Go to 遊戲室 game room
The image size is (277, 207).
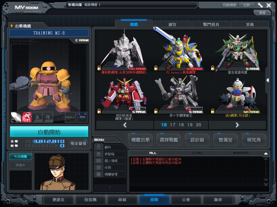[58, 200]
